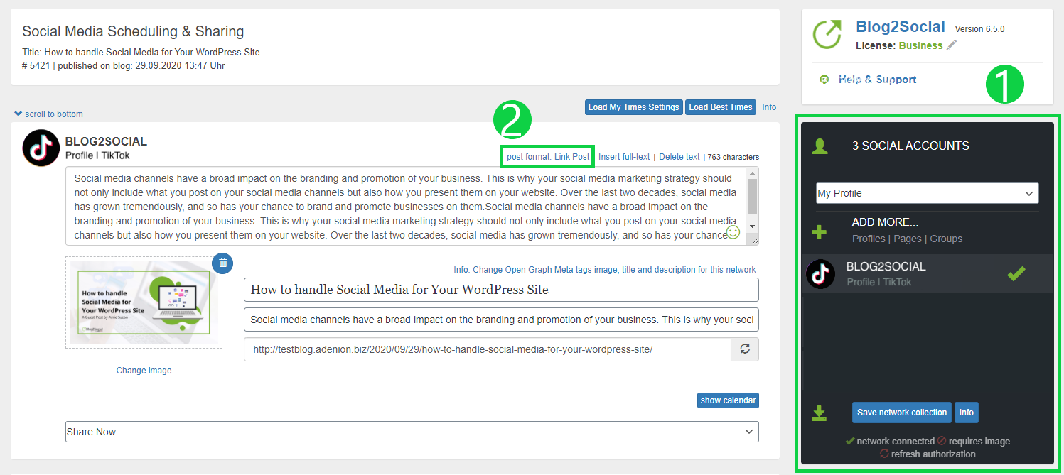Open the emoji picker smiley icon
The image size is (1064, 475).
click(733, 232)
